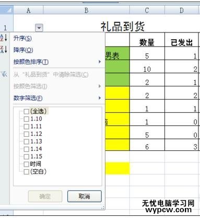Check the (空白) blanks checkbox
The width and height of the screenshot is (200, 218).
[26, 172]
